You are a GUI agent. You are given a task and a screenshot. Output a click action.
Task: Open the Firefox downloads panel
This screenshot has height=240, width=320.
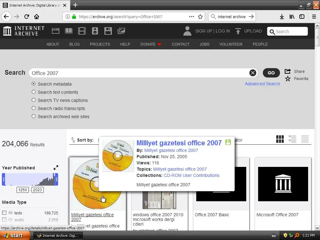click(282, 17)
